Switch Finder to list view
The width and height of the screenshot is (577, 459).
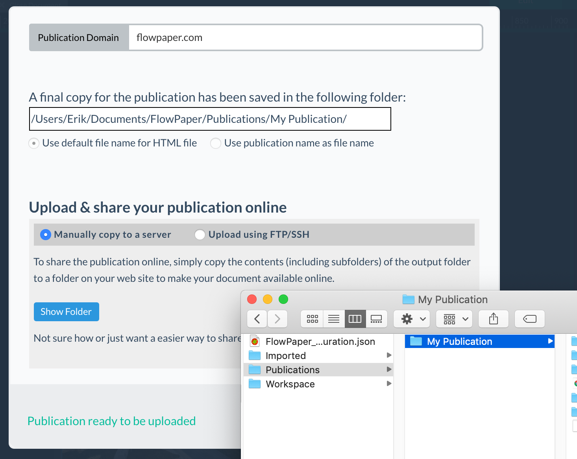pos(334,319)
